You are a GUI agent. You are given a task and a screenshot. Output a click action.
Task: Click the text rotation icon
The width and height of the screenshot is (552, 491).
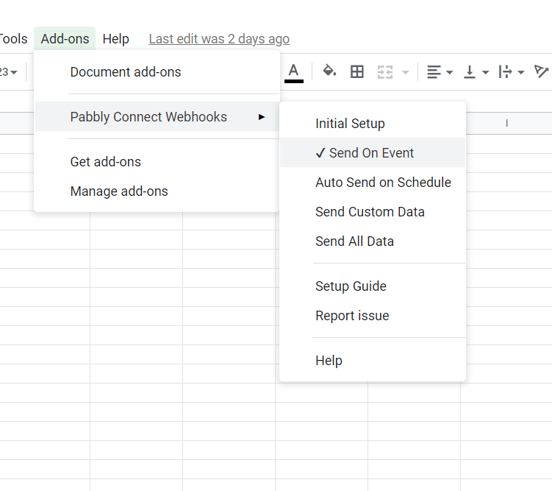541,71
